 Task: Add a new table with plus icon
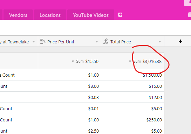[x=120, y=15]
